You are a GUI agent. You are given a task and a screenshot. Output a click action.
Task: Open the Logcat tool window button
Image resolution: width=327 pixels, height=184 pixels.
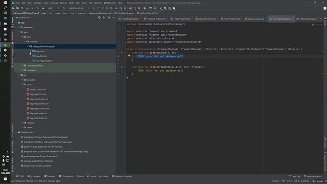(x=91, y=176)
